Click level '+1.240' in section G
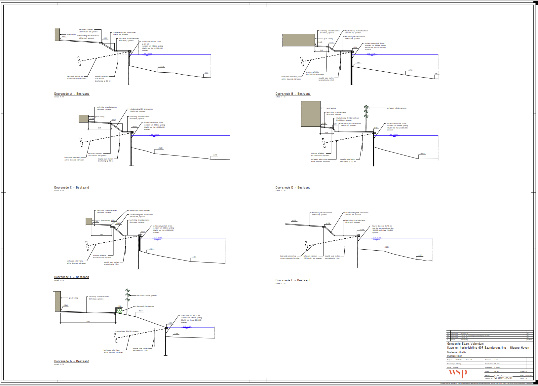 [65, 305]
